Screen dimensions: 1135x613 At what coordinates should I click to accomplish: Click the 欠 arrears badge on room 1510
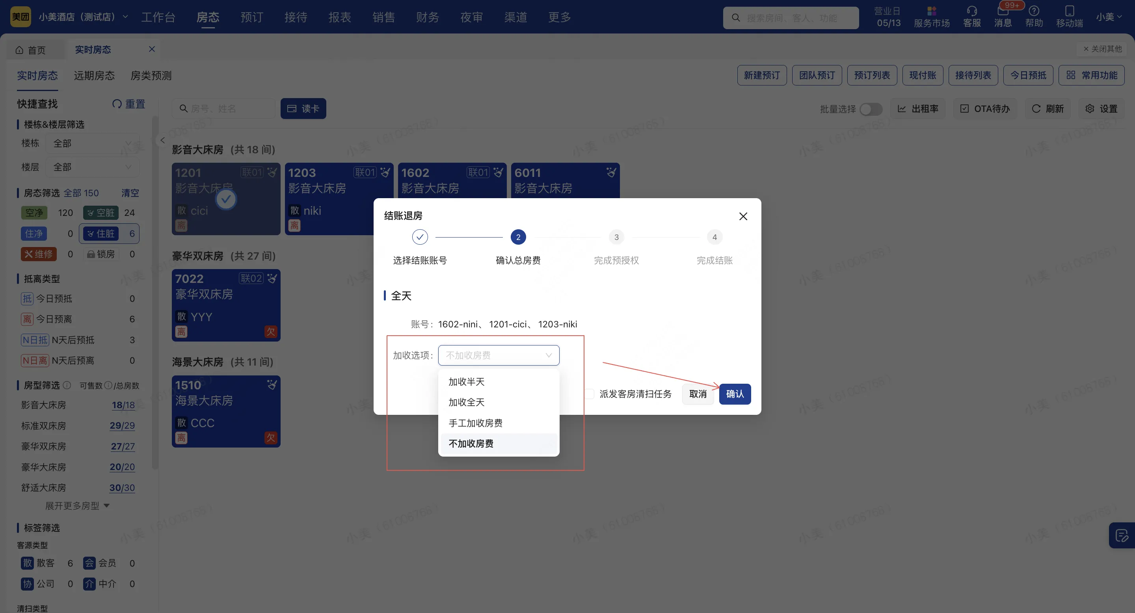coord(270,438)
